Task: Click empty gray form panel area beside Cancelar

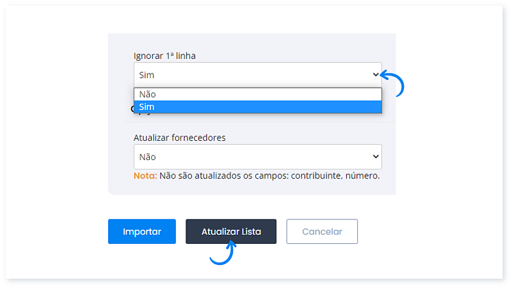Action: click(387, 186)
